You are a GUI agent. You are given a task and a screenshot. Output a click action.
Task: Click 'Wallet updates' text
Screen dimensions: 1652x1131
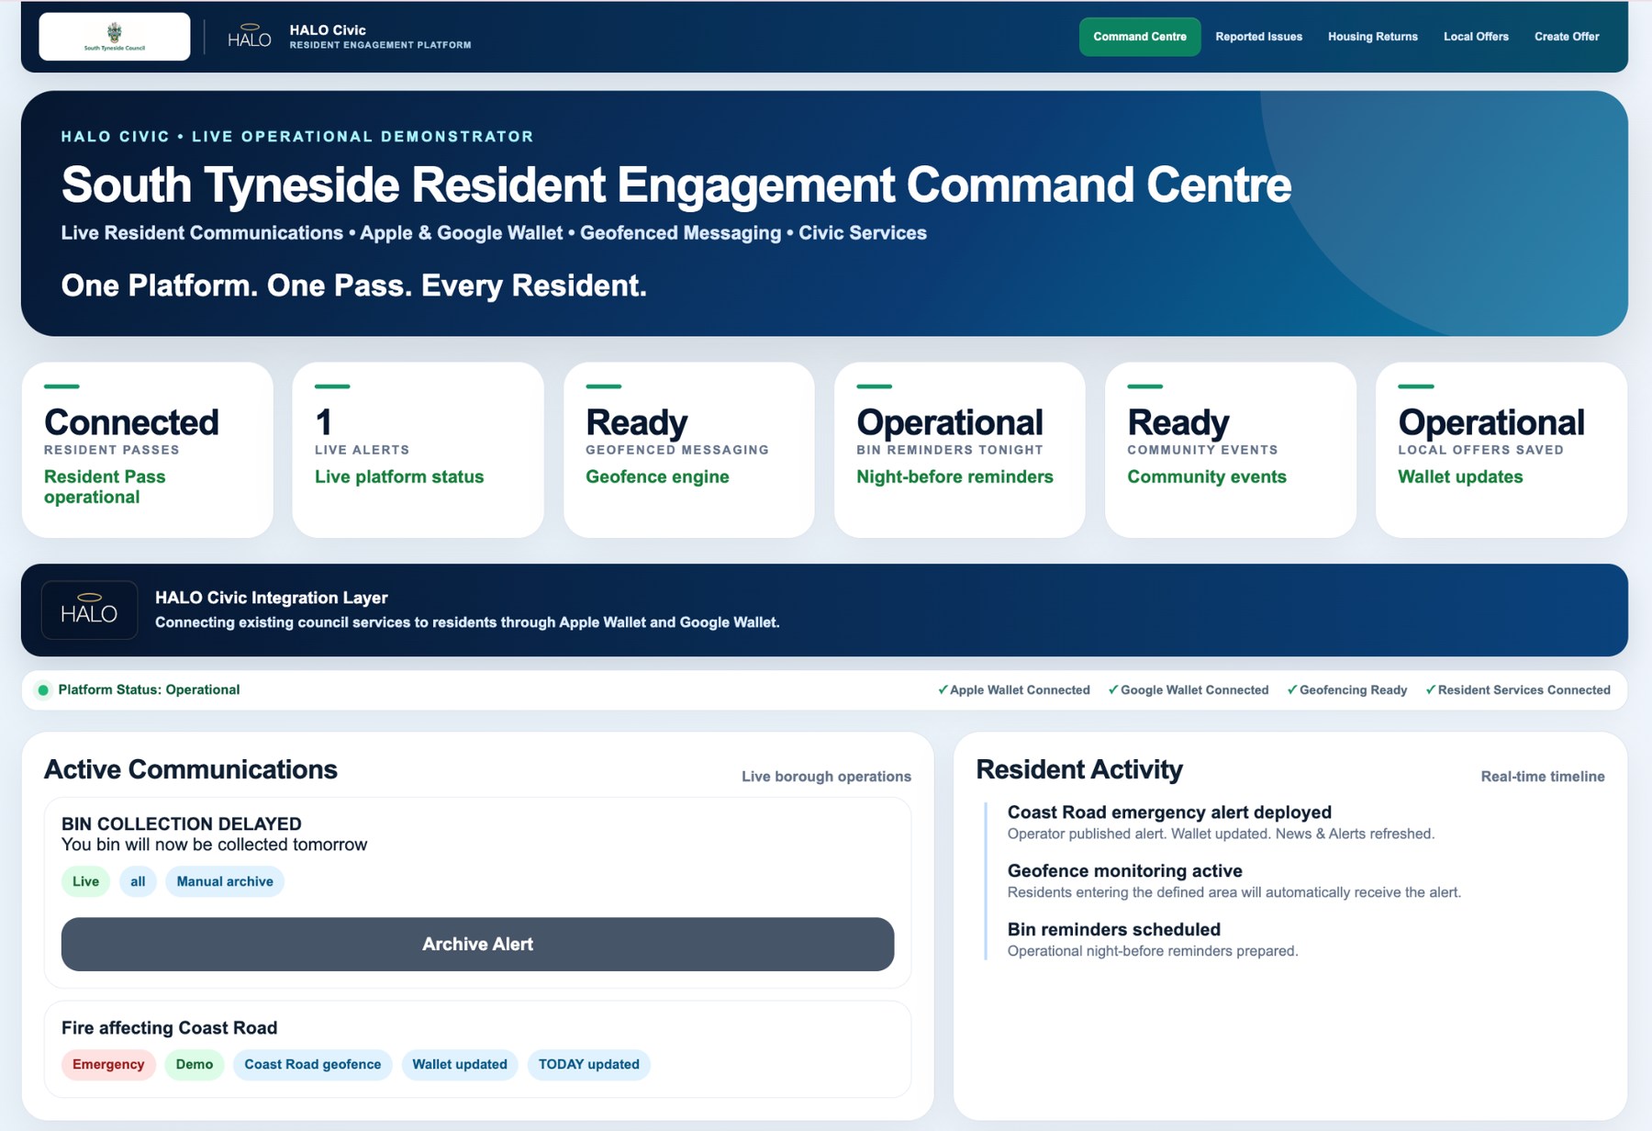pyautogui.click(x=1460, y=476)
